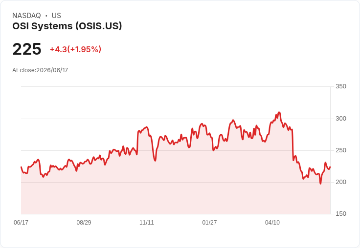This screenshot has height=248, width=360.
Task: Click the +4.3(+1.95%) change value
Action: [75, 49]
